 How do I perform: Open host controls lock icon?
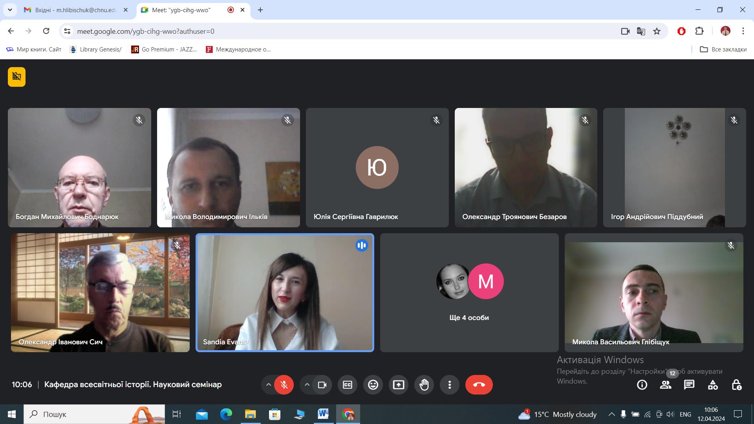pyautogui.click(x=736, y=385)
